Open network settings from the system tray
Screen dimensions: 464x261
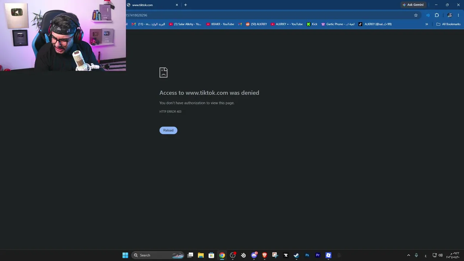(435, 255)
